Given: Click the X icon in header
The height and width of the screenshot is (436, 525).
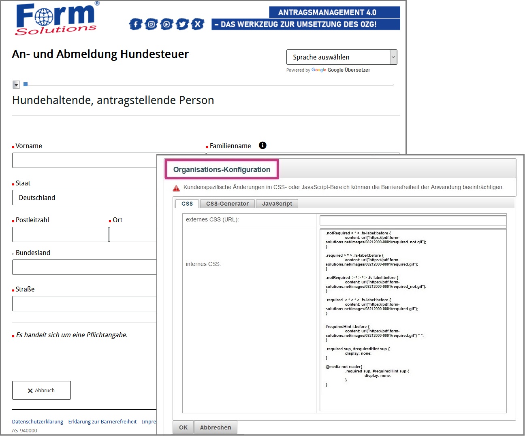Looking at the screenshot, I should (197, 24).
